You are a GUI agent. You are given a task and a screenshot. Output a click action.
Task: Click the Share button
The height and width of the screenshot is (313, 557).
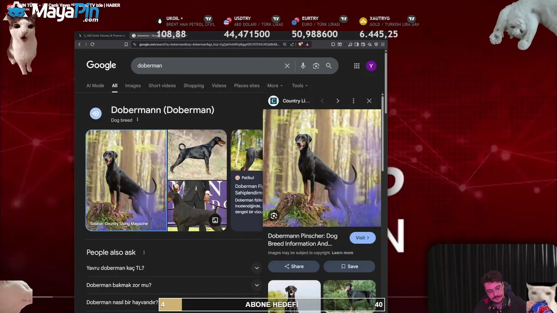[294, 266]
